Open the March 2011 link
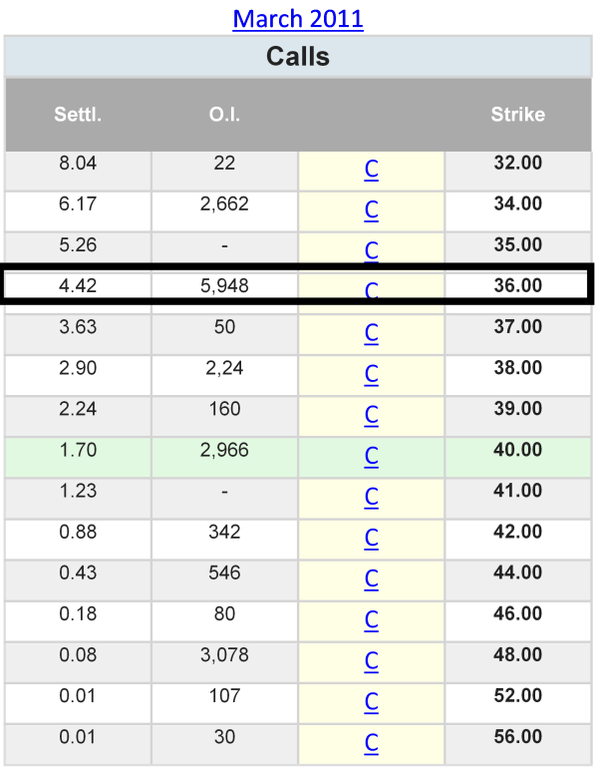Screen dimensions: 598x768 click(298, 18)
